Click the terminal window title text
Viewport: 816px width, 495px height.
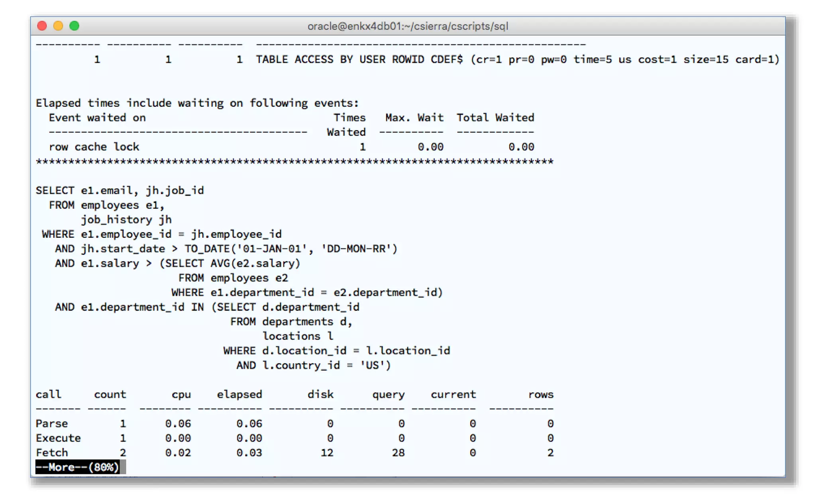(408, 26)
